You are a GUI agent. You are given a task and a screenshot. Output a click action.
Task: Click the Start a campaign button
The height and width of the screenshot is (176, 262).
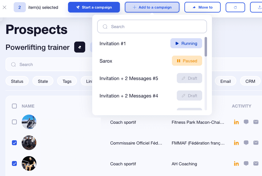tap(94, 7)
